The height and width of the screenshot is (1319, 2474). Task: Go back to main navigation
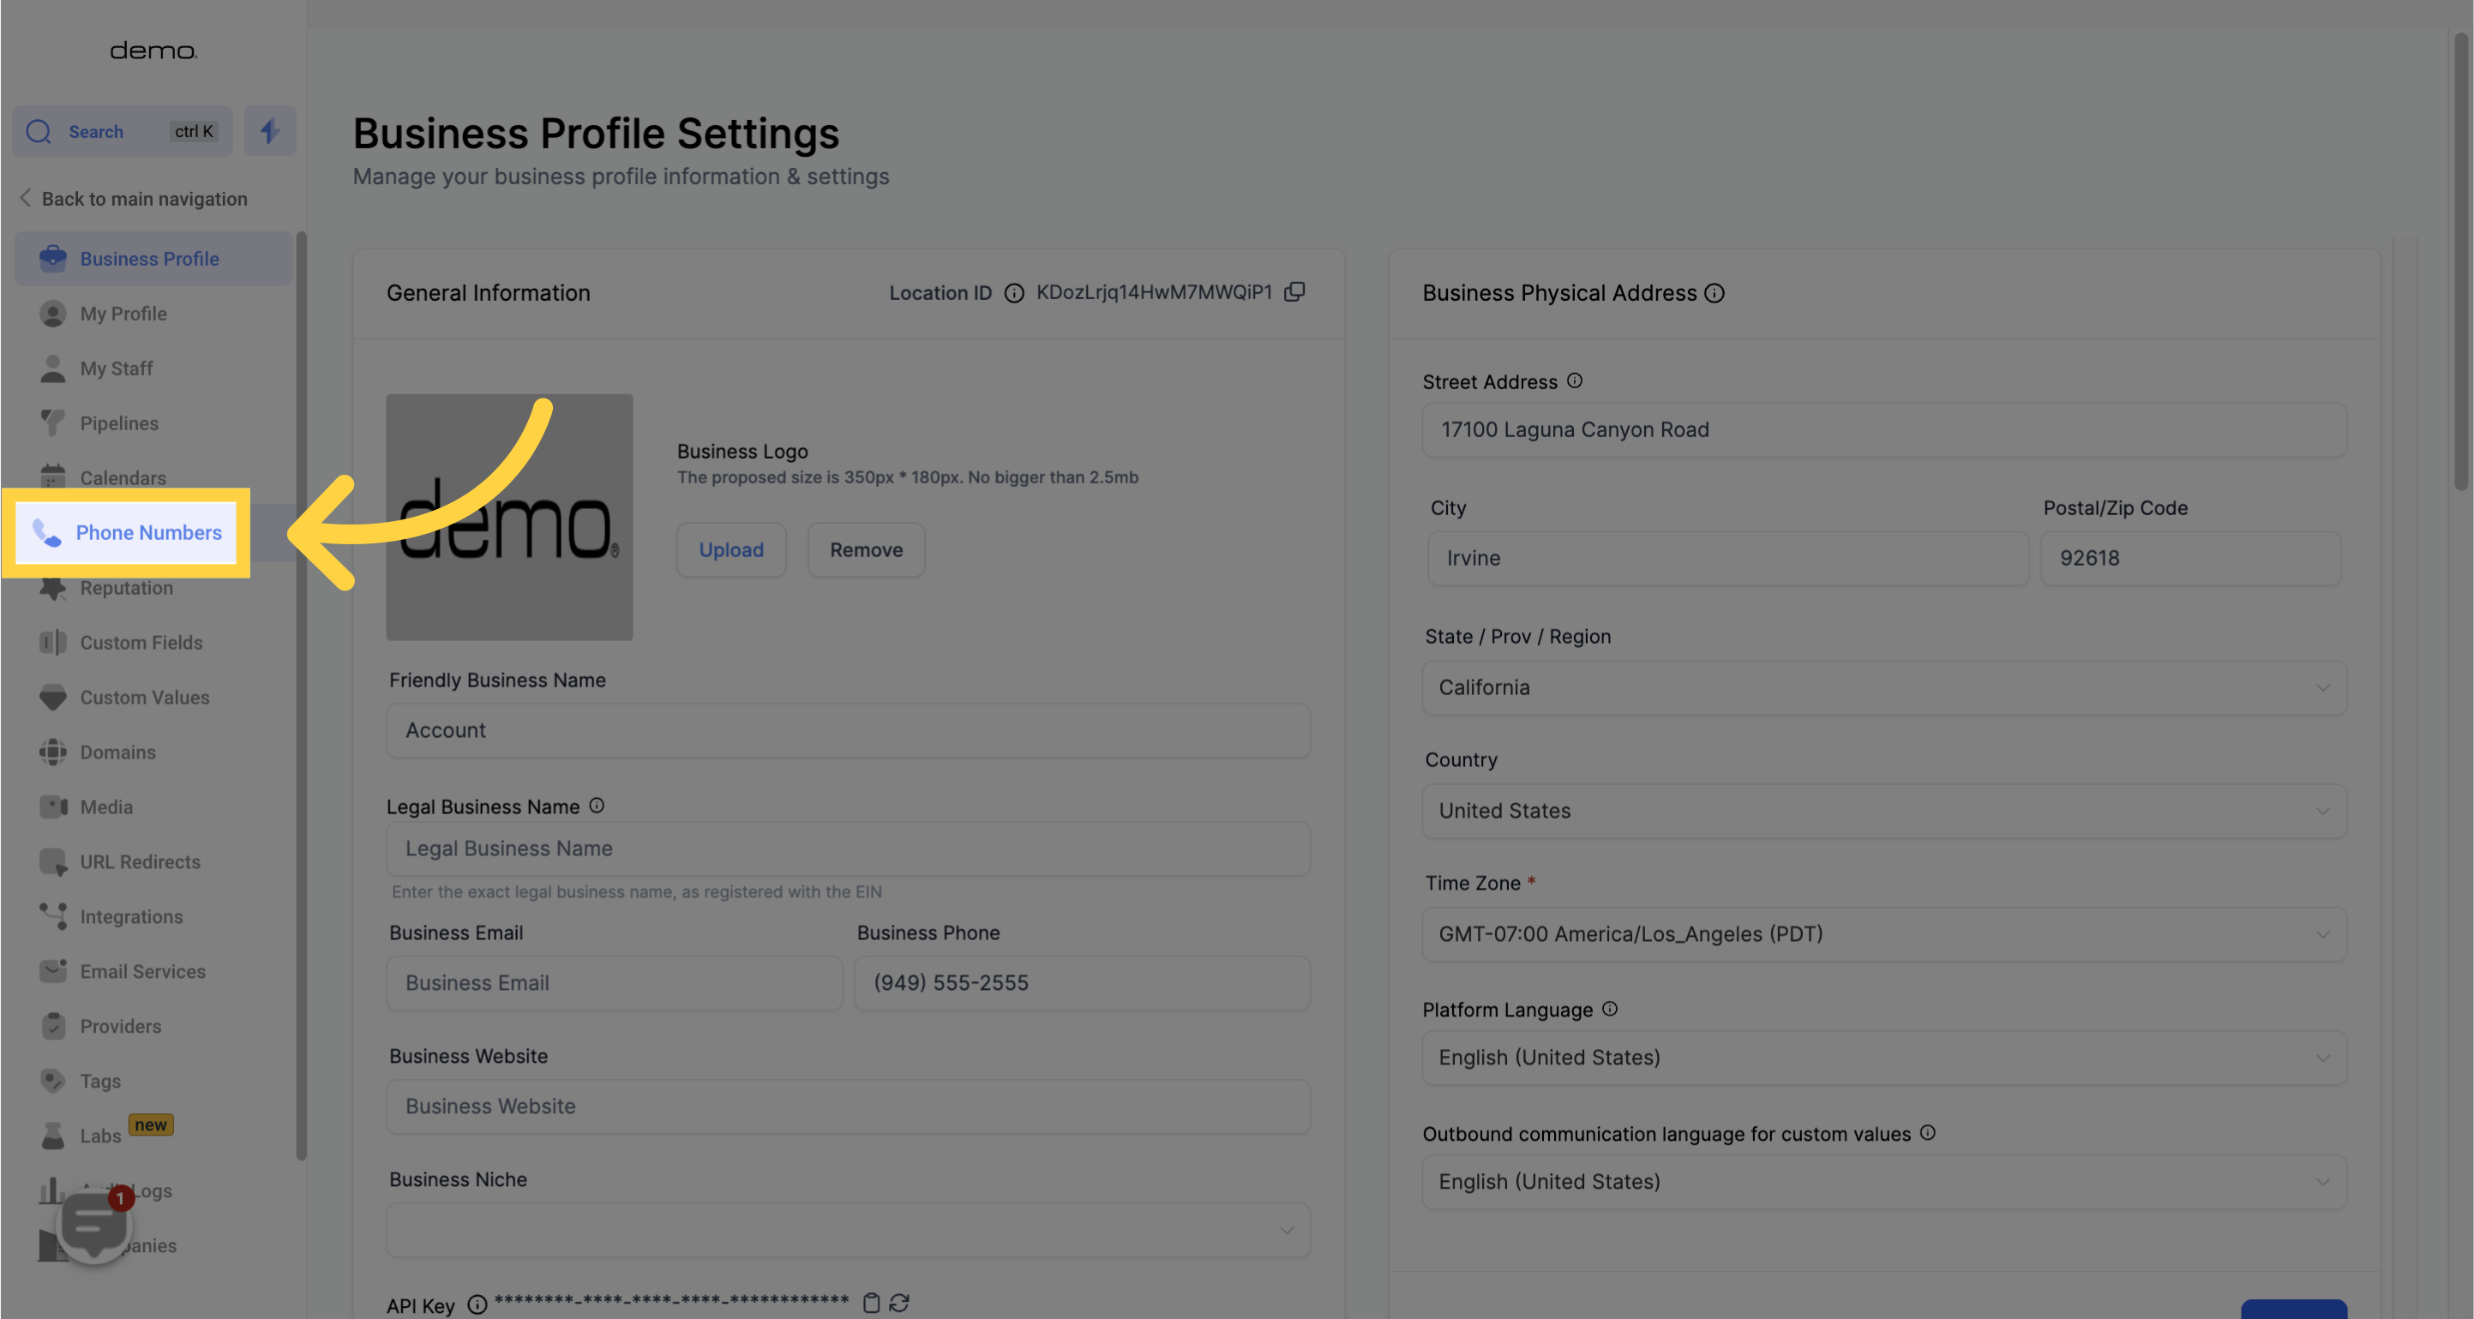(134, 199)
